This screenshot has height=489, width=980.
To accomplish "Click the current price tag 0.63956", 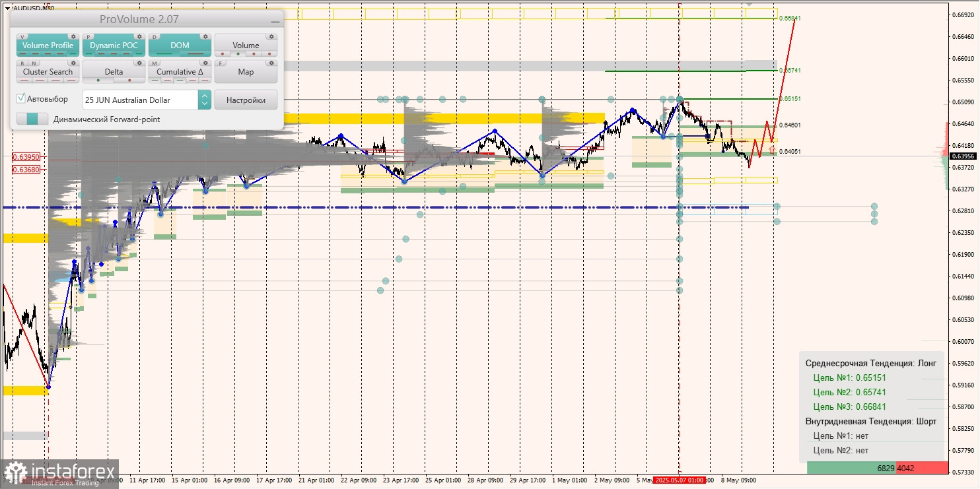I will [x=963, y=156].
